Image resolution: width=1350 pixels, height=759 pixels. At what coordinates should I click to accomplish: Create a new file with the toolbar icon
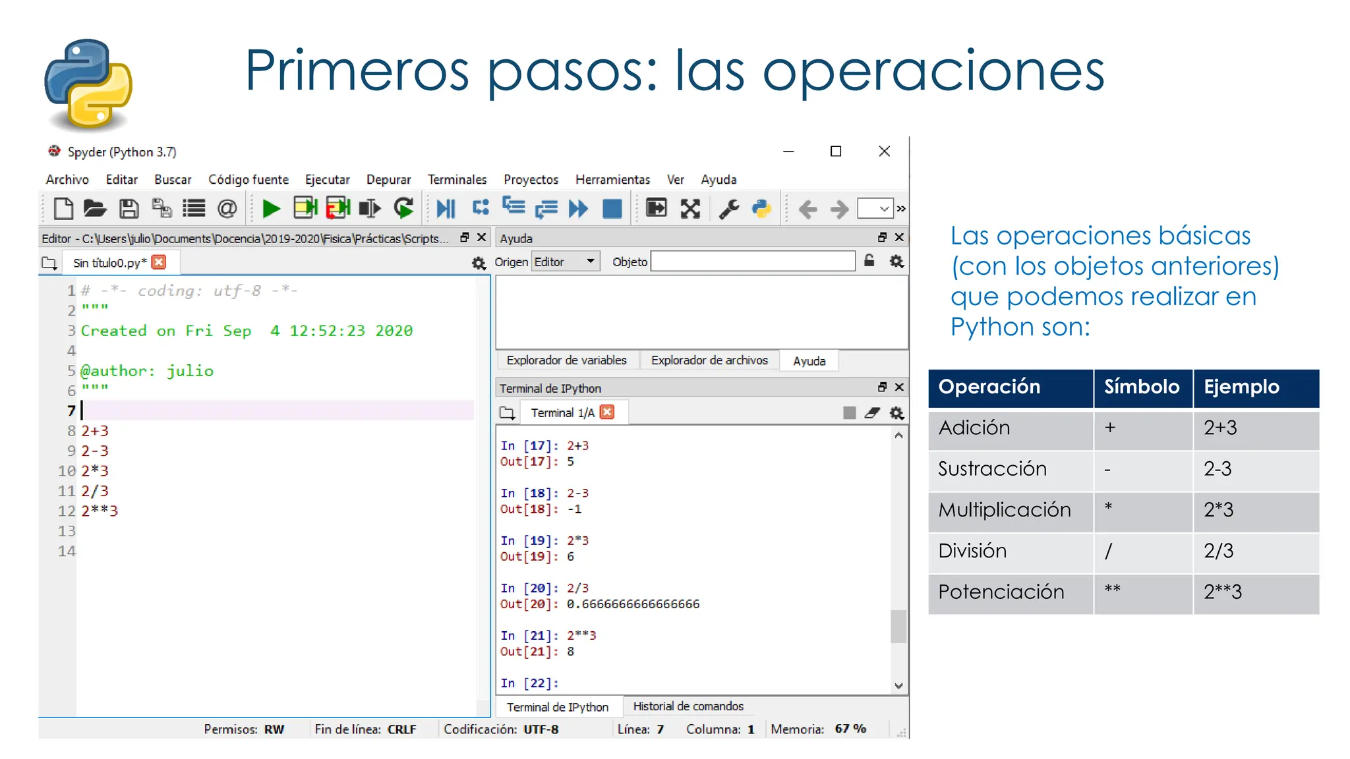click(x=63, y=209)
